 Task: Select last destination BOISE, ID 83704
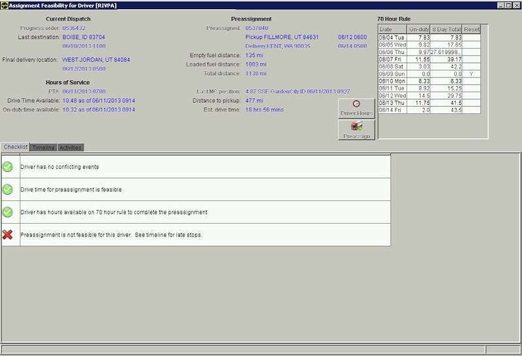click(84, 37)
